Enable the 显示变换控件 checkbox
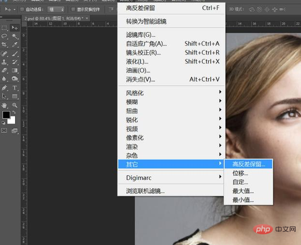The height and width of the screenshot is (245, 301). [73, 9]
